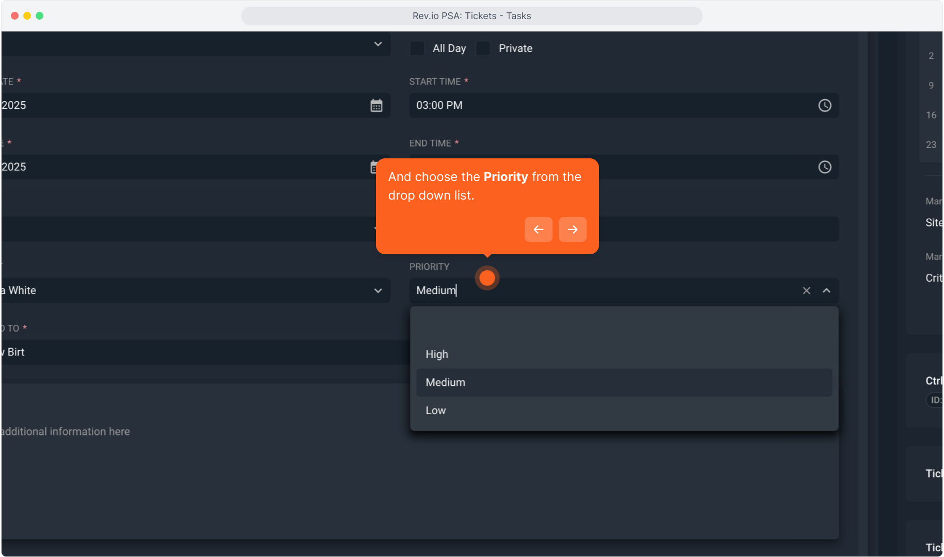Click the End Time clock icon
The width and height of the screenshot is (944, 557).
[x=824, y=167]
